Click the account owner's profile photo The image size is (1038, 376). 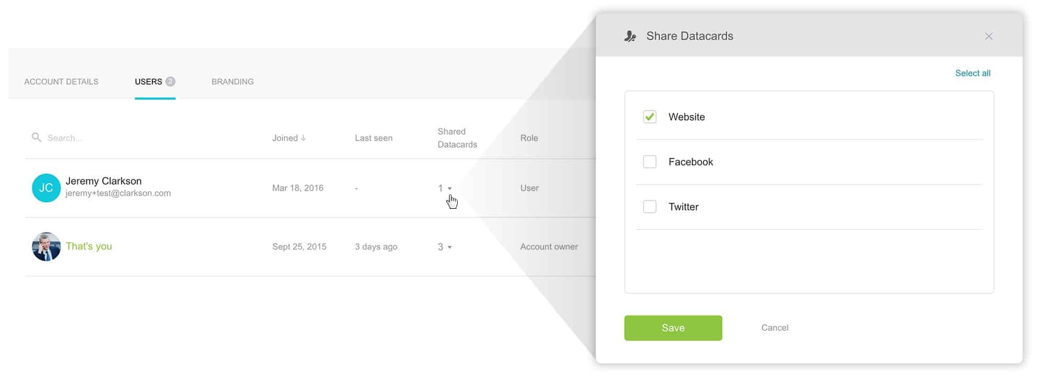46,246
